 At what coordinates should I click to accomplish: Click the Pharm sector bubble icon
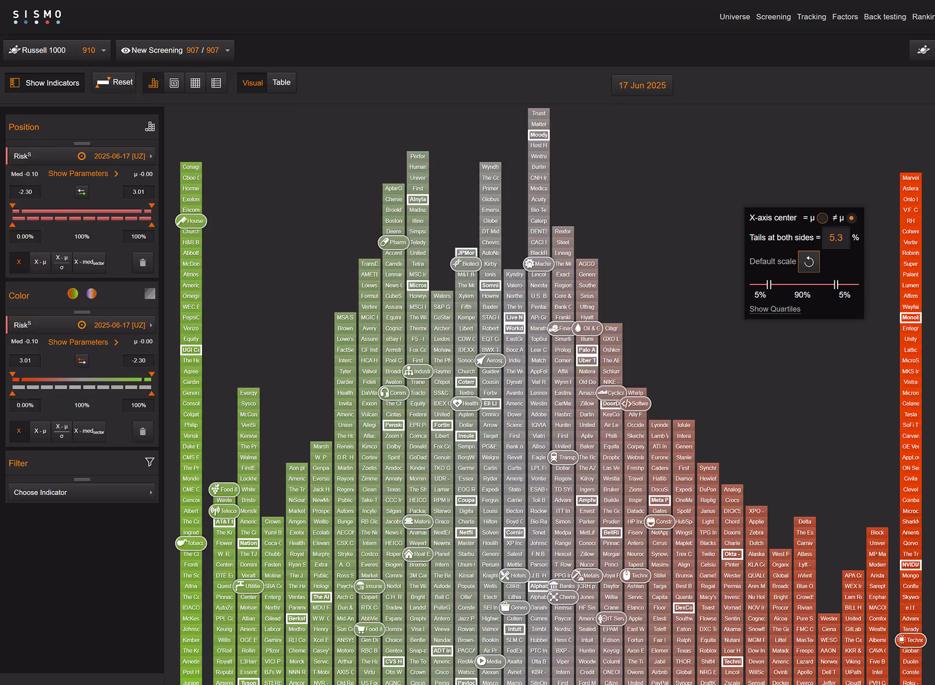click(x=394, y=242)
